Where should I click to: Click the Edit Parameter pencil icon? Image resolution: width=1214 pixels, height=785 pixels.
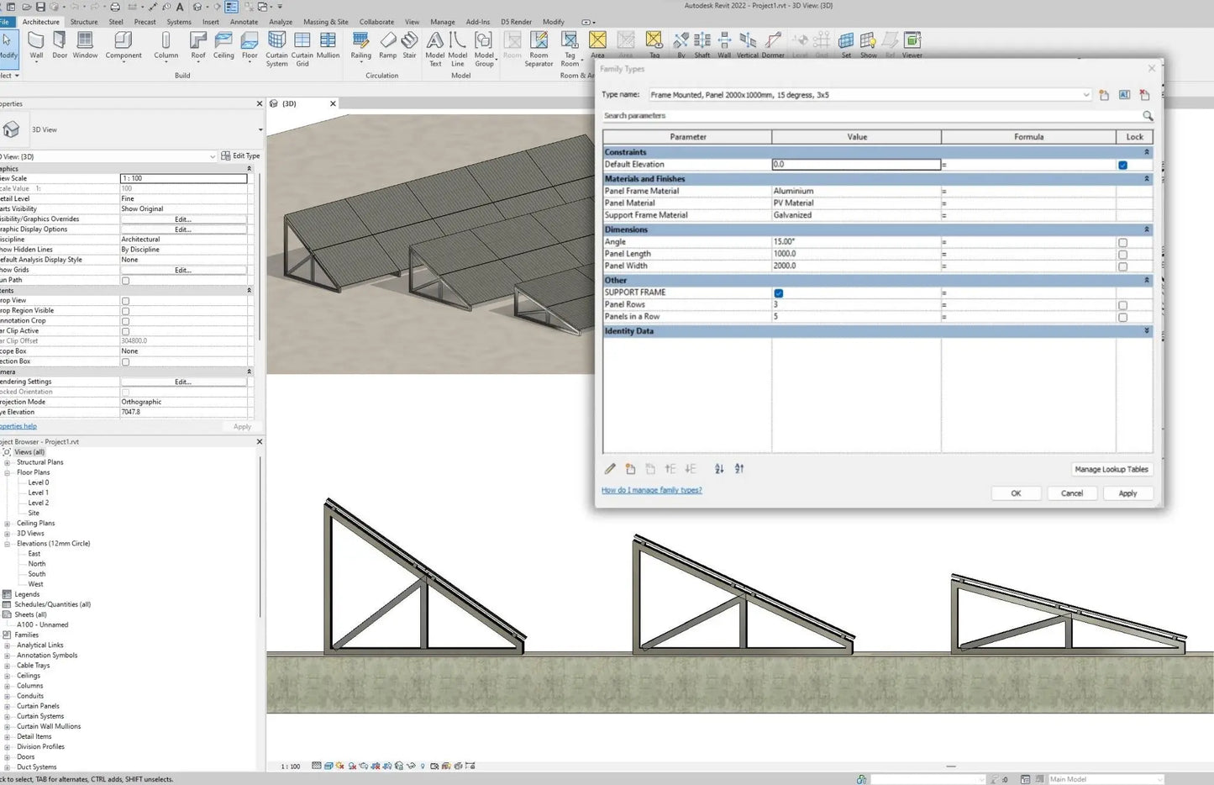point(610,469)
